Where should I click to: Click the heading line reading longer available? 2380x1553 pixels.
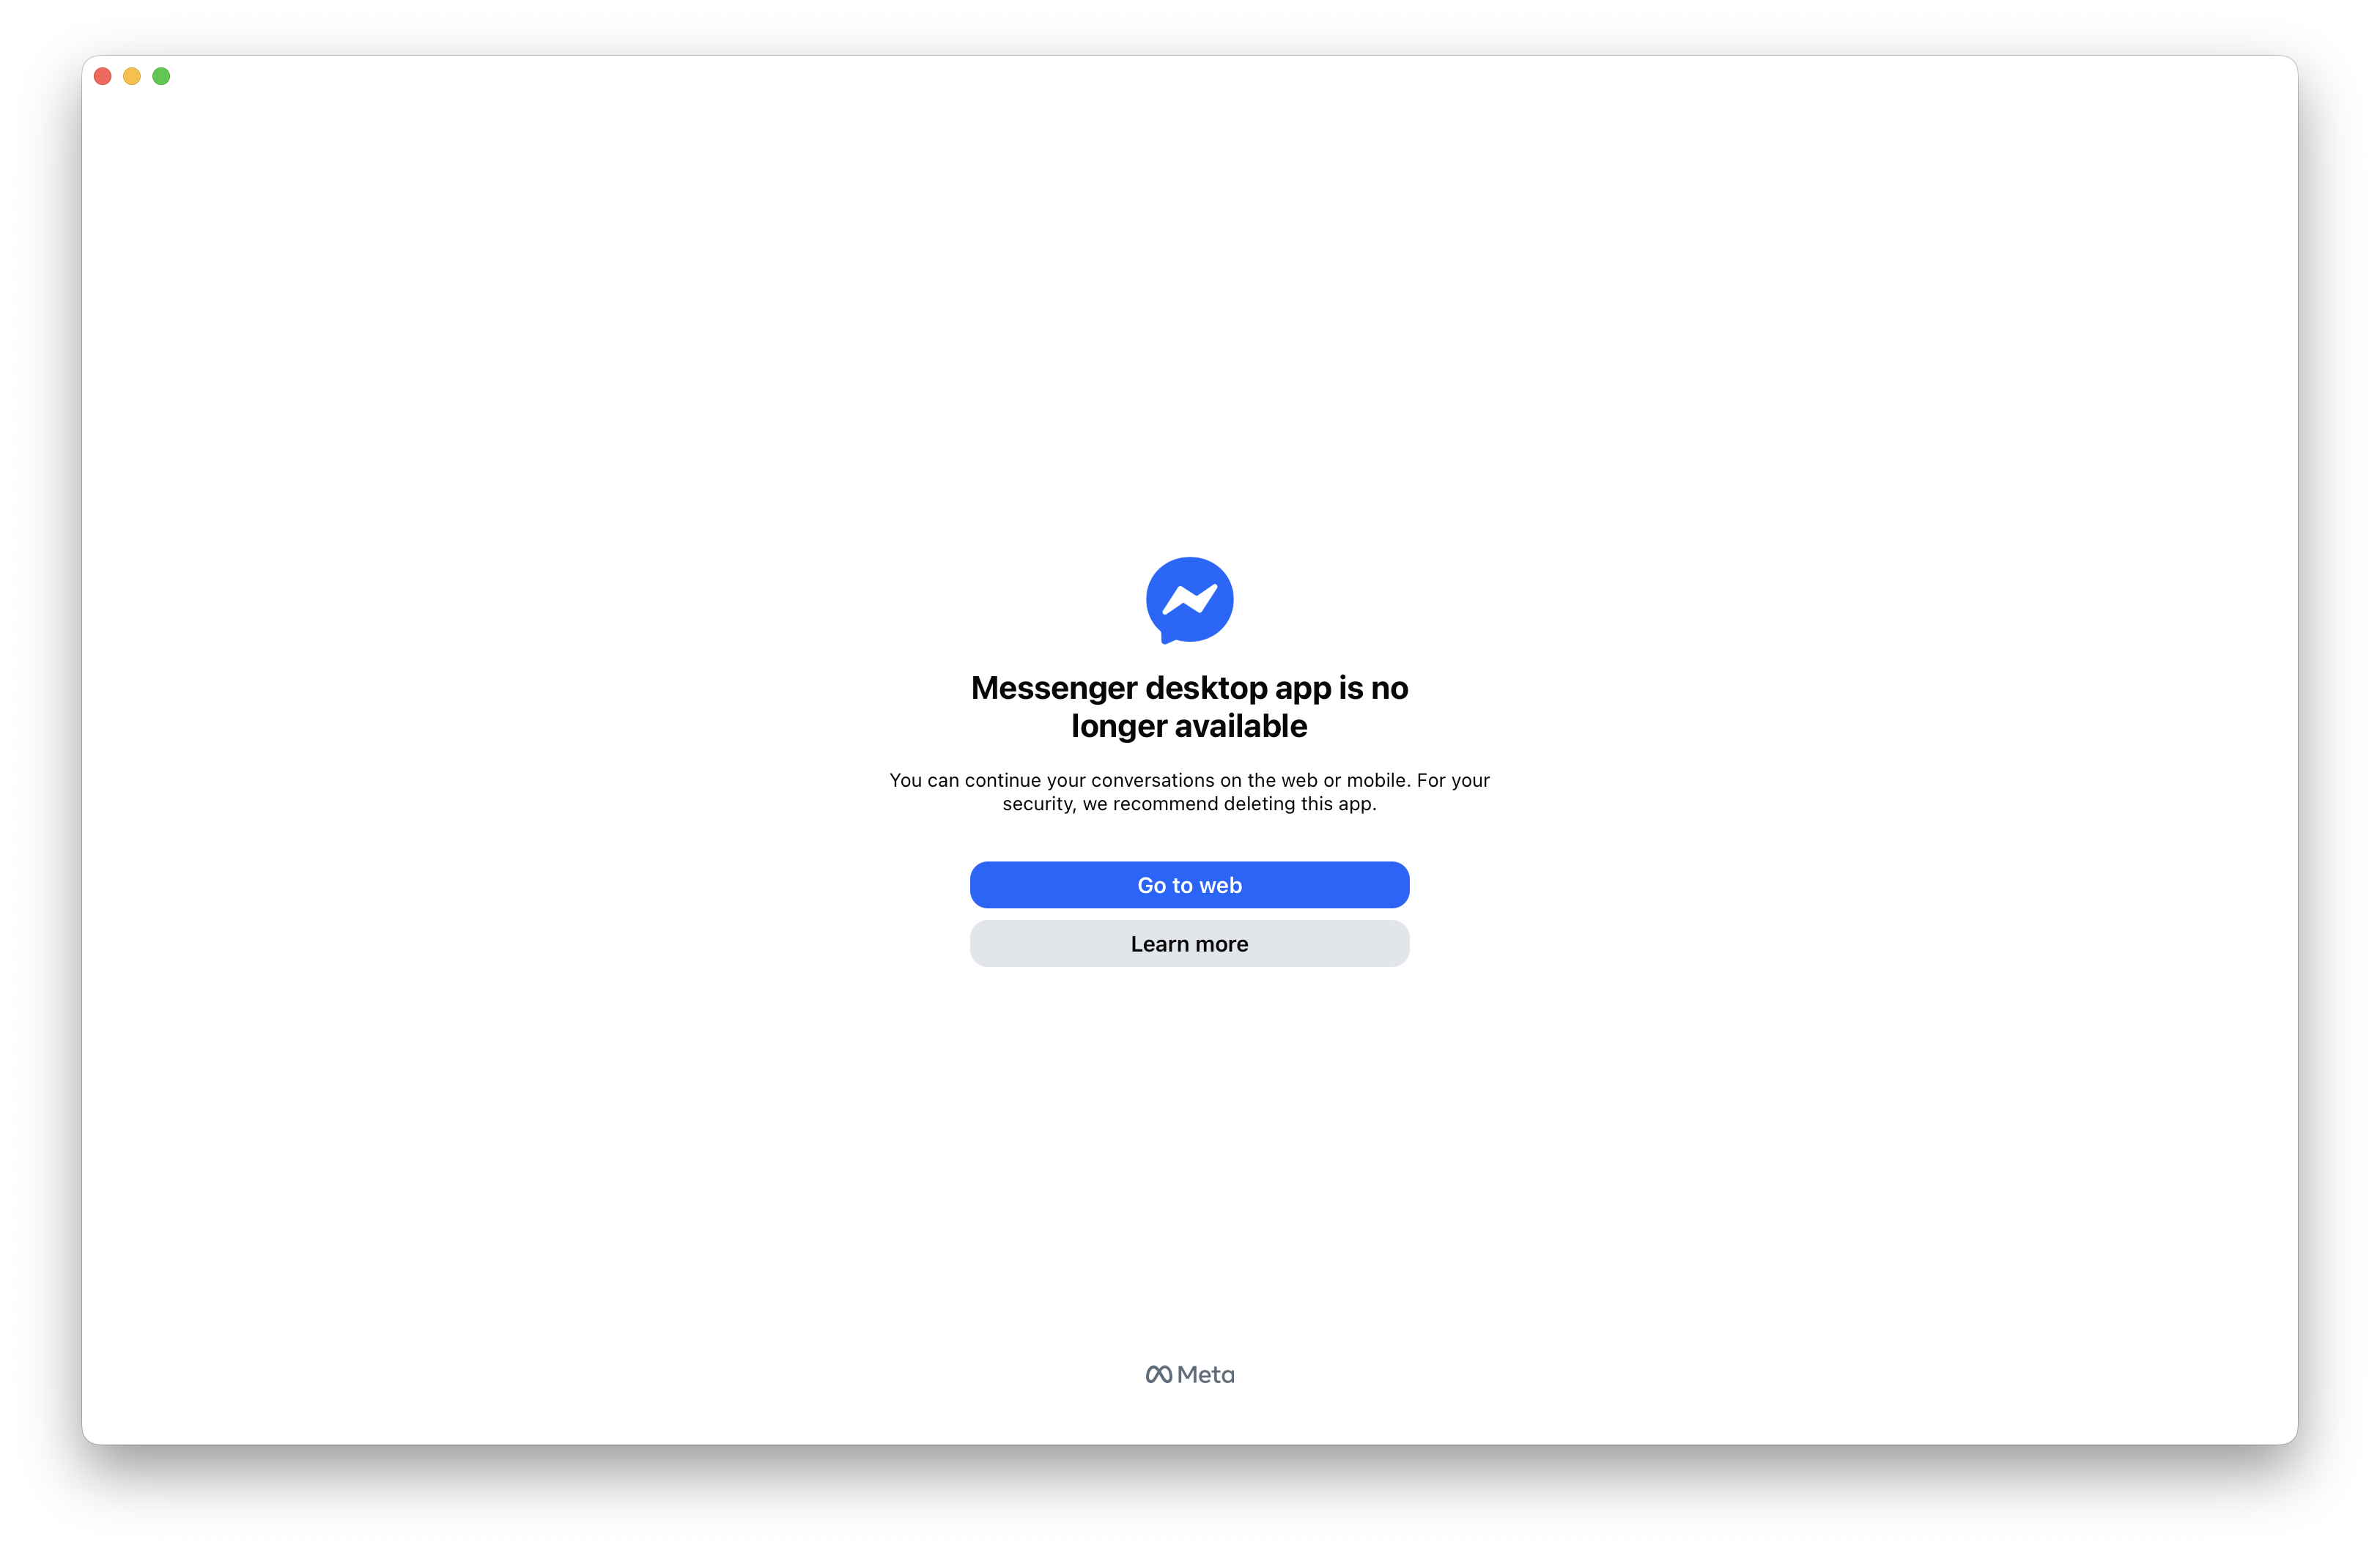click(x=1189, y=726)
